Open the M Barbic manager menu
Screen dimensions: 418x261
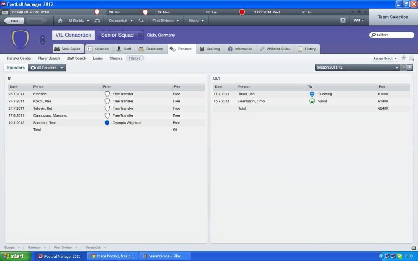(x=79, y=20)
